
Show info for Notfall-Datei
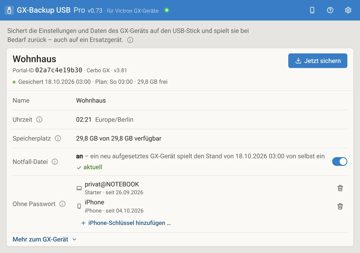coord(55,162)
